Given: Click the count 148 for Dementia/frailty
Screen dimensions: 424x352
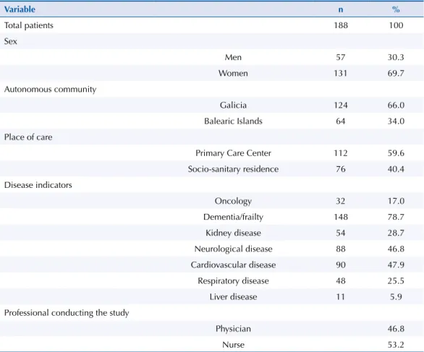Looking at the screenshot, I should tap(341, 217).
